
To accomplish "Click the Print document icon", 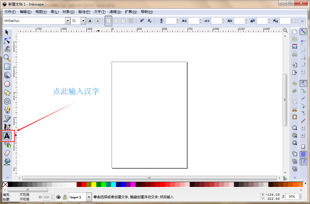I will click(x=295, y=54).
